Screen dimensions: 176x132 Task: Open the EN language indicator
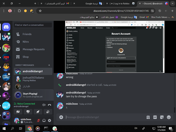(x=136, y=128)
